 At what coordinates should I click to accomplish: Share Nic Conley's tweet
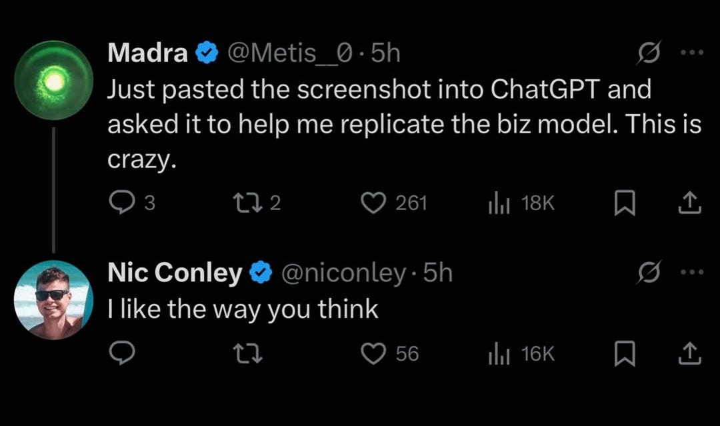coord(690,353)
